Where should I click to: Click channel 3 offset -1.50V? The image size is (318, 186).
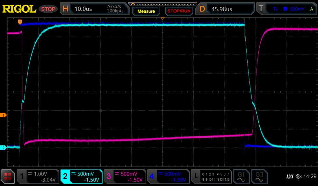pyautogui.click(x=135, y=180)
